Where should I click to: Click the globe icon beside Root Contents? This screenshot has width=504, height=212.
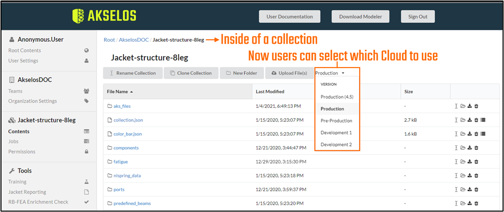click(86, 50)
